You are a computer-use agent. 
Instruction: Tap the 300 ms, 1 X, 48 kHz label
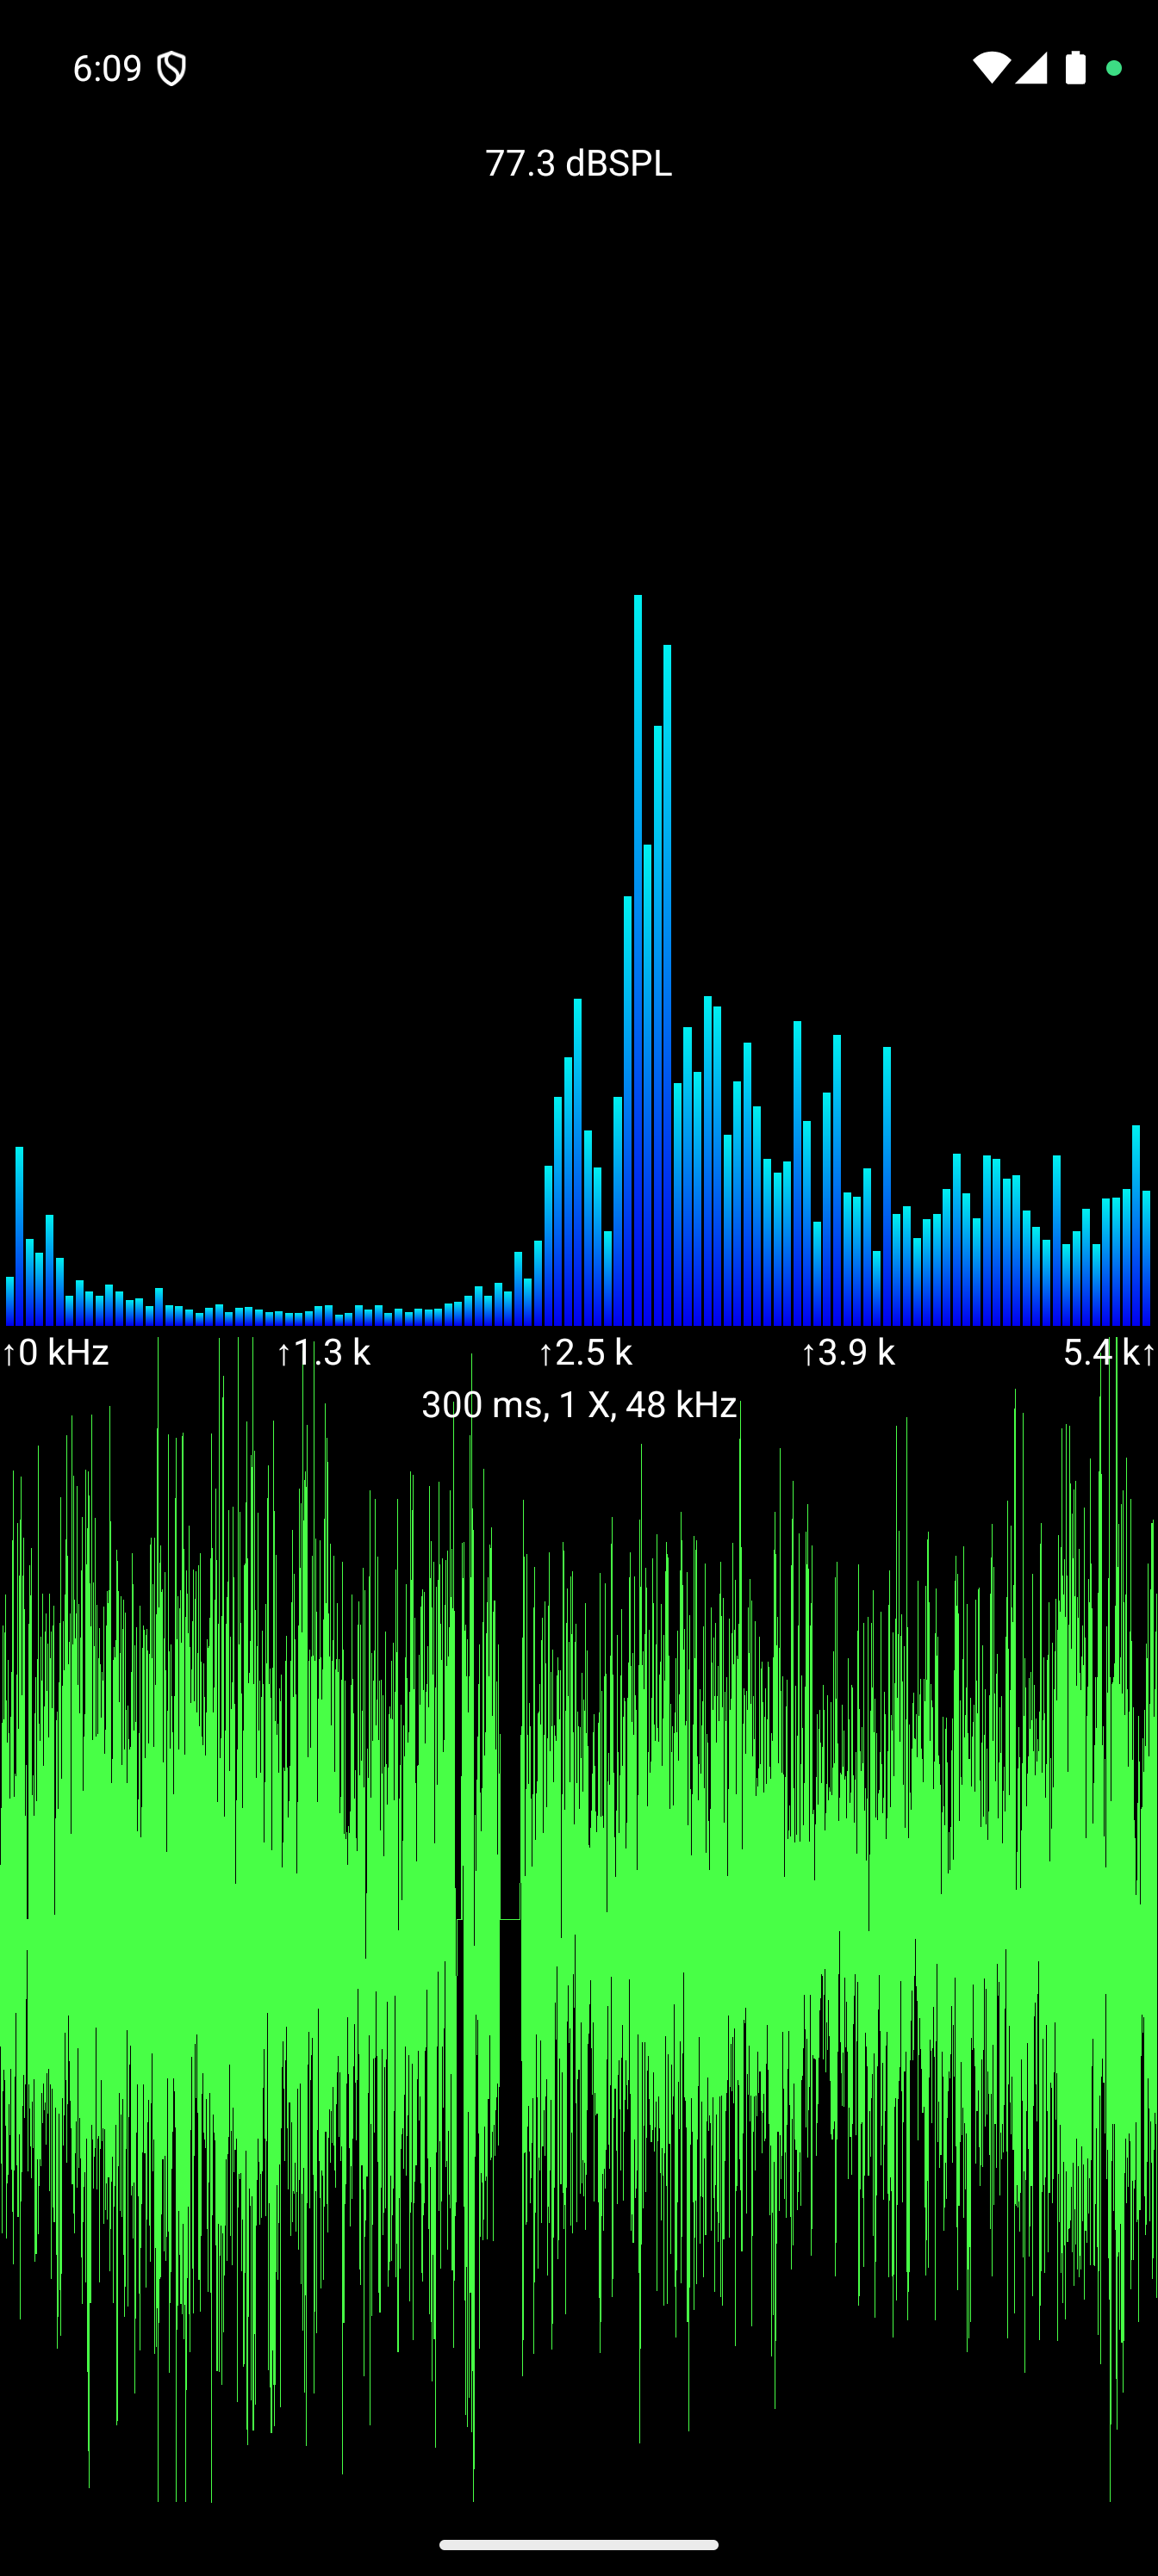[x=578, y=1404]
